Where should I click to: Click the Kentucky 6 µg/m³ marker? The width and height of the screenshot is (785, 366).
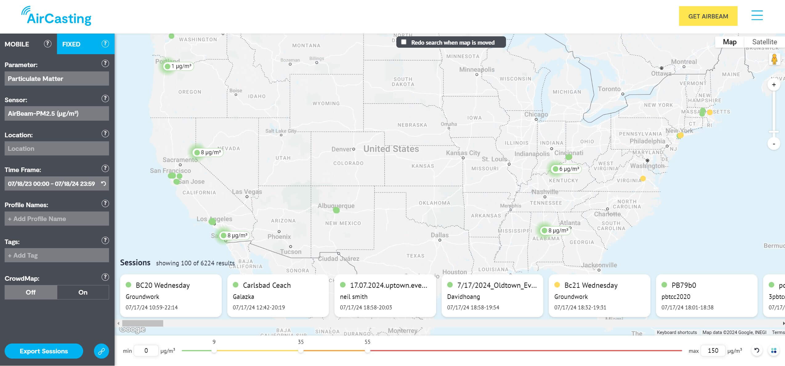[566, 169]
